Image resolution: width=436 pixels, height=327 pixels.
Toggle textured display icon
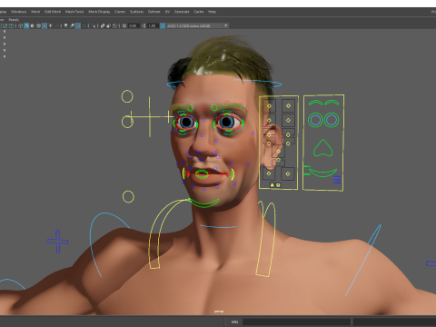(x=45, y=25)
